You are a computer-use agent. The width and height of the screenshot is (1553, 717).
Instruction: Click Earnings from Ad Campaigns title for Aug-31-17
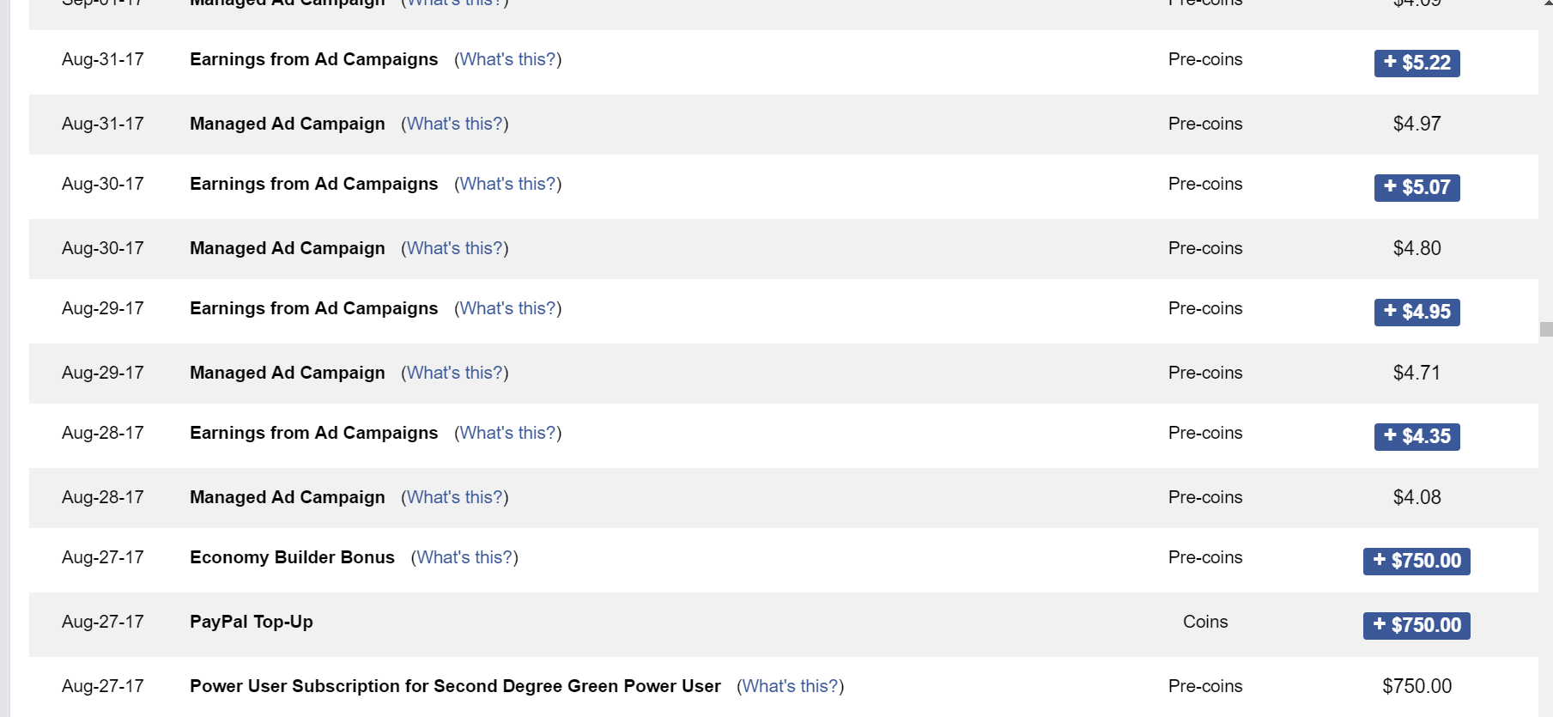pos(313,59)
